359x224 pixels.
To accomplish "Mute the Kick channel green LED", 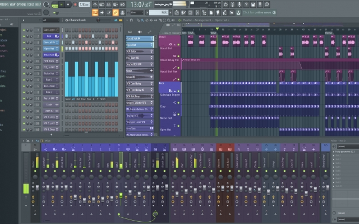I will point(24,36).
